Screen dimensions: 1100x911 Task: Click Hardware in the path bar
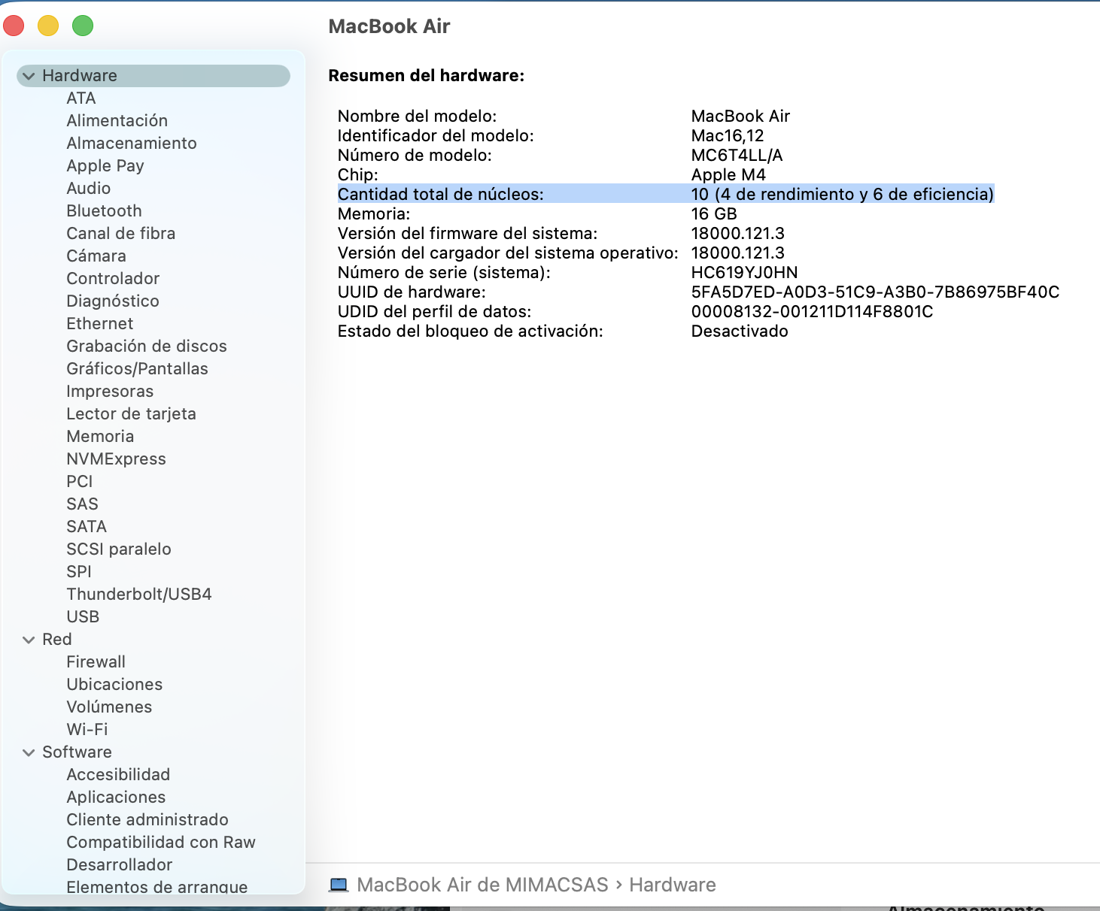pyautogui.click(x=673, y=885)
